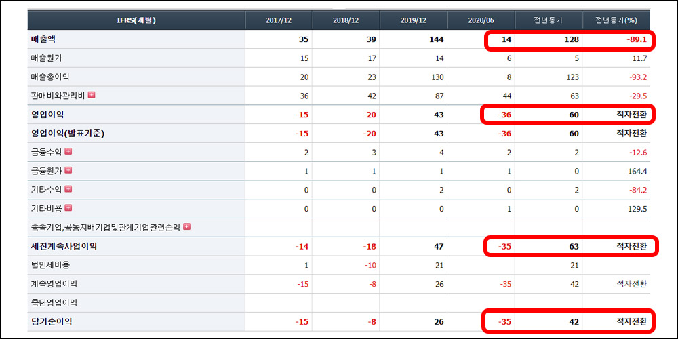The width and height of the screenshot is (678, 339).
Task: Select the 기타수익 row label
Action: [x=46, y=189]
